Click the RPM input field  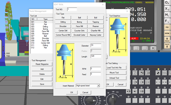[x=95, y=69]
